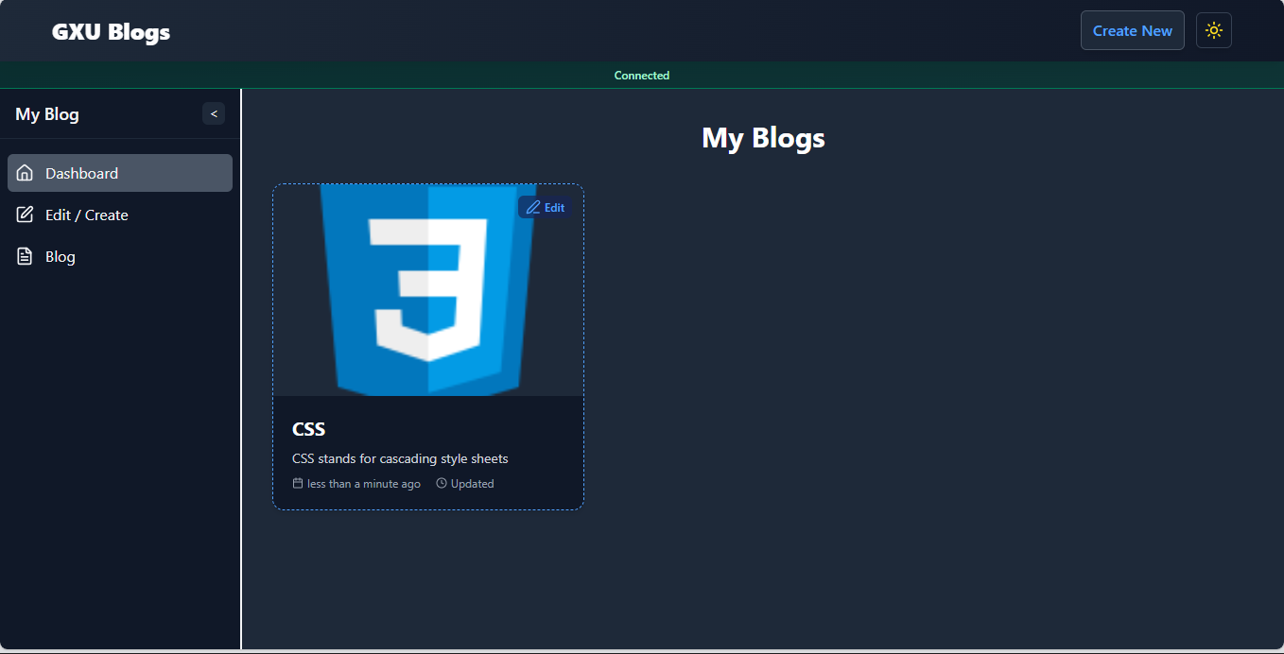Click the Edit / Create pencil-square icon
This screenshot has width=1284, height=654.
tap(26, 215)
